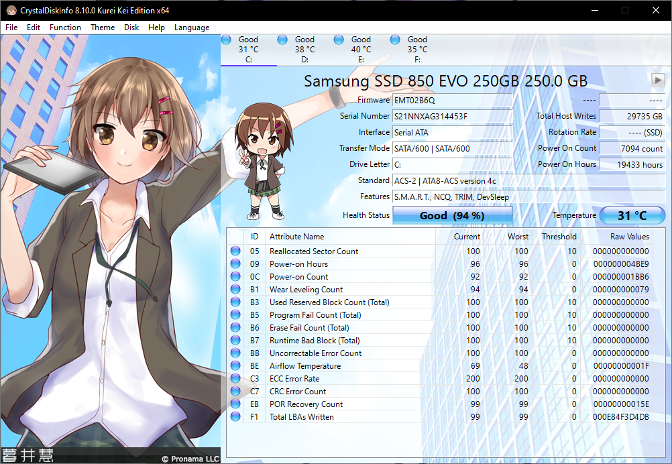Select drive E: status orb

pyautogui.click(x=339, y=40)
